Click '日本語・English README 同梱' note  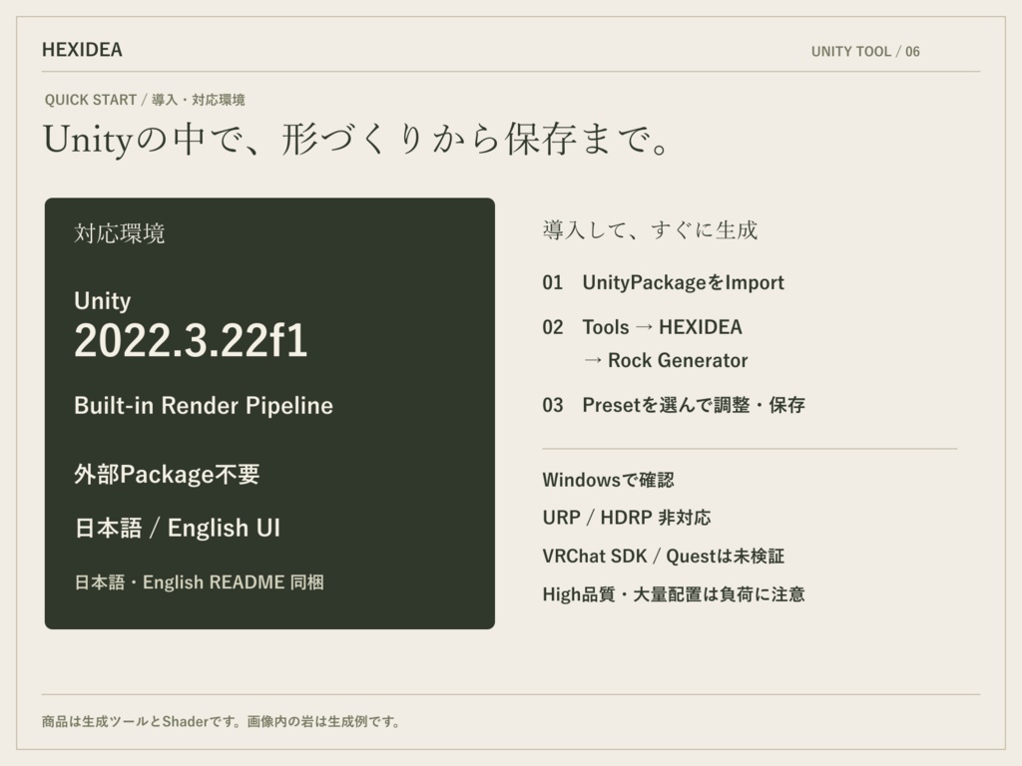[x=199, y=581]
